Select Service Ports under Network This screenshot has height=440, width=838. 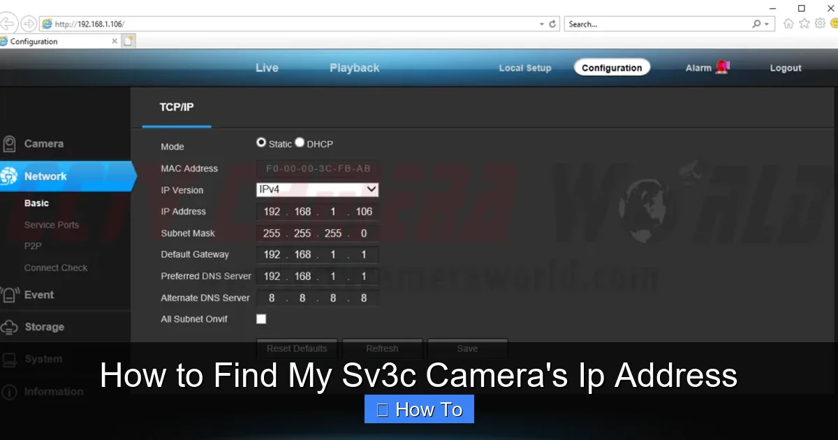coord(52,225)
